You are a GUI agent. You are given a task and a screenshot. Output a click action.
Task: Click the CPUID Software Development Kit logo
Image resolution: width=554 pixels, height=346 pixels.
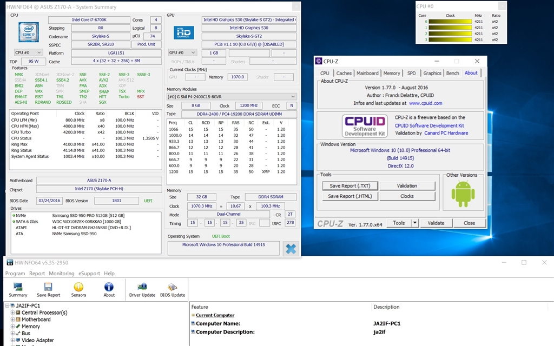click(364, 126)
